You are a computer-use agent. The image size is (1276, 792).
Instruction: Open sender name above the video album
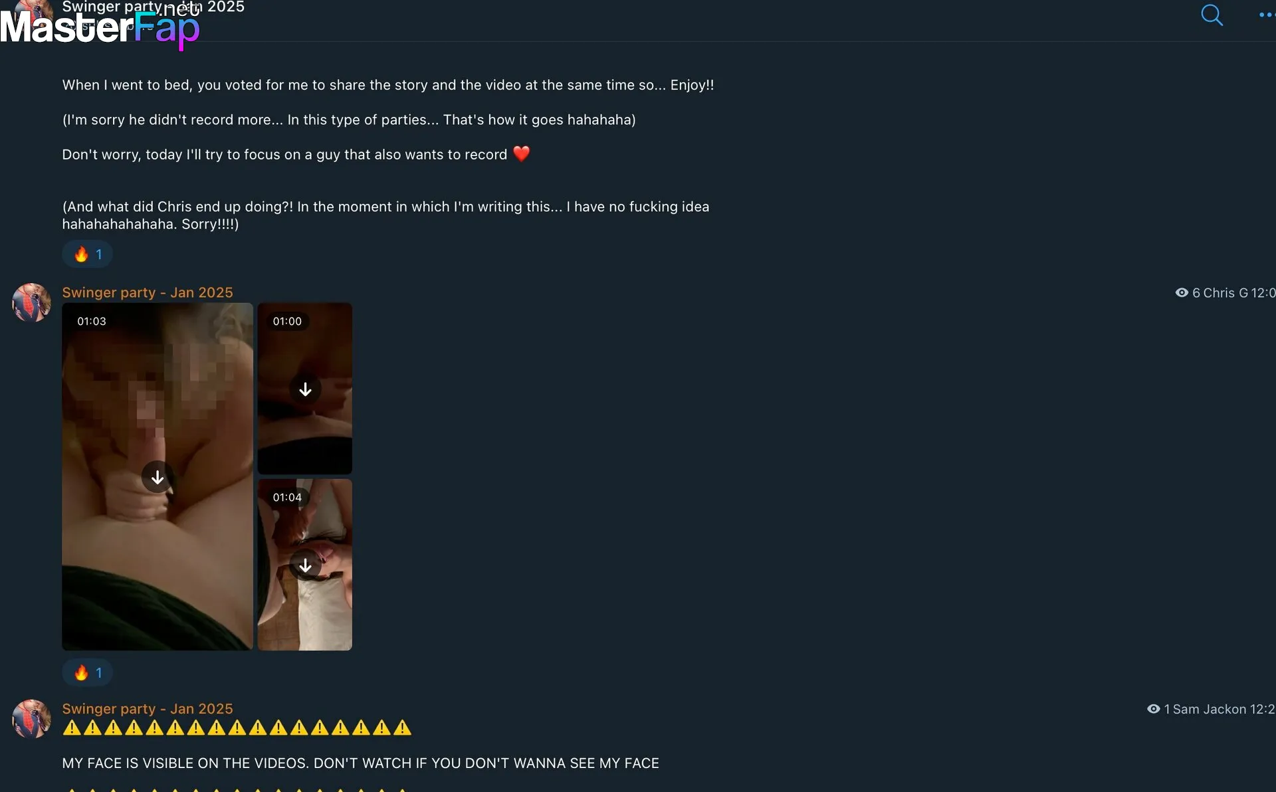click(x=148, y=292)
